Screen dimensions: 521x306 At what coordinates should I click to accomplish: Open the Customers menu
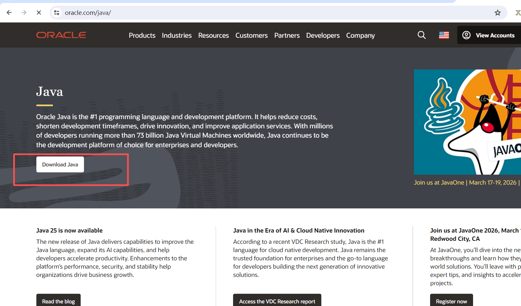(x=252, y=35)
